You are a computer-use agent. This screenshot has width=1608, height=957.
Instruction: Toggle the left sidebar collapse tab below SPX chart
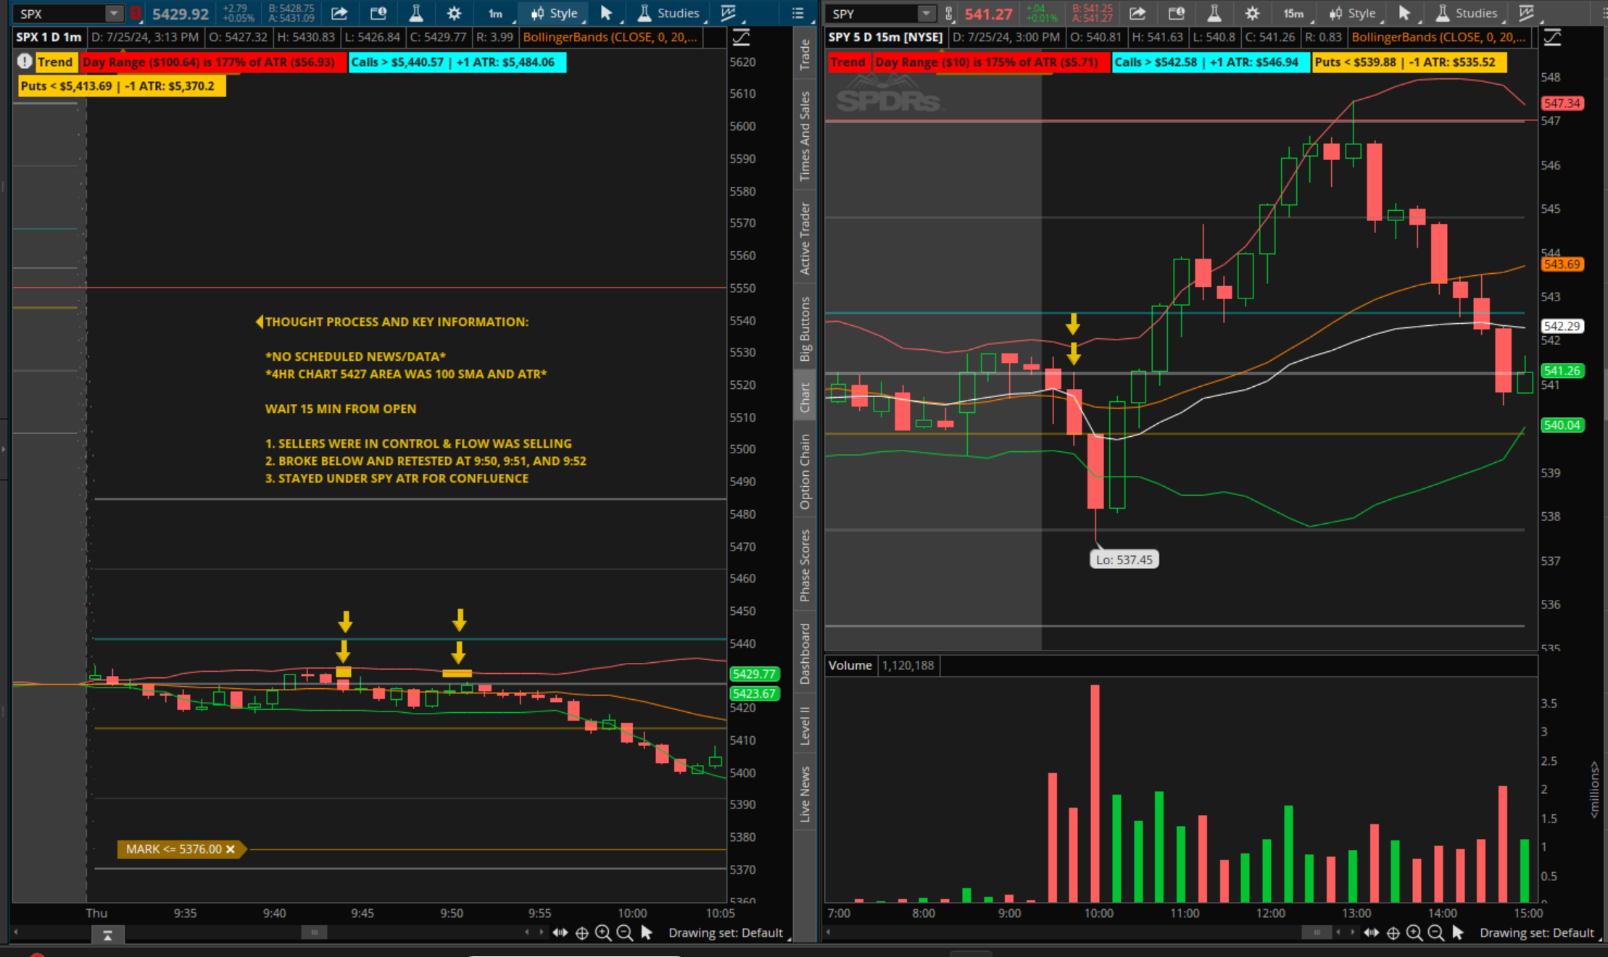(107, 935)
